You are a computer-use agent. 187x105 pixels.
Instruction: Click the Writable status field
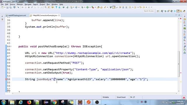click(106, 97)
